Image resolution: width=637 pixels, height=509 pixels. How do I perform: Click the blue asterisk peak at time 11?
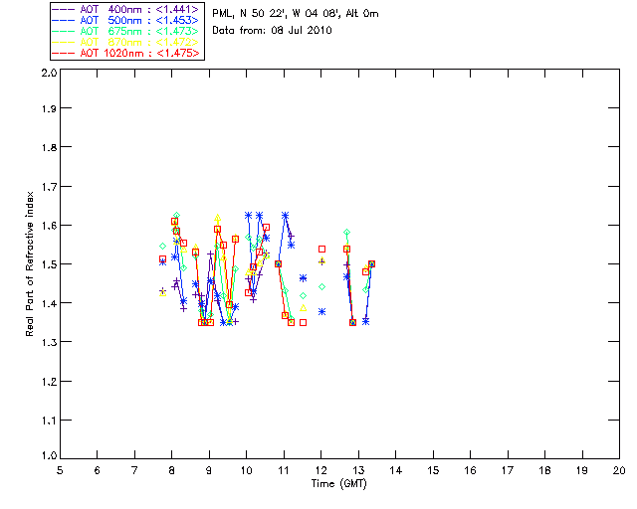(286, 215)
